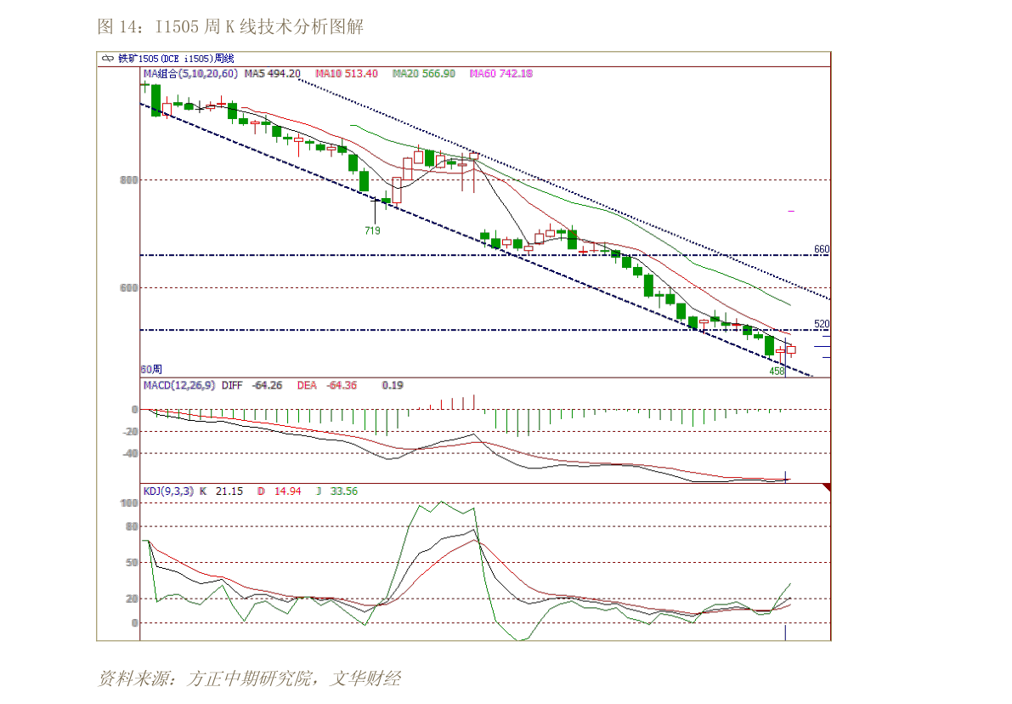The width and height of the screenshot is (1012, 704).
Task: Select the MA组合(5,10,20,60) indicator label
Action: (190, 74)
